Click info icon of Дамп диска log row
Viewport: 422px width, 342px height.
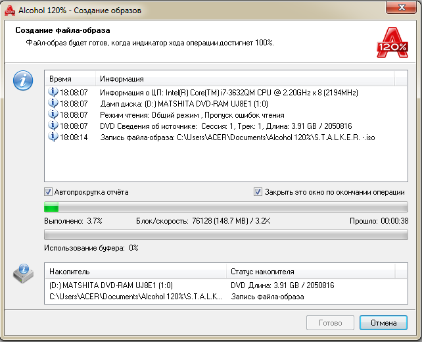pyautogui.click(x=53, y=103)
